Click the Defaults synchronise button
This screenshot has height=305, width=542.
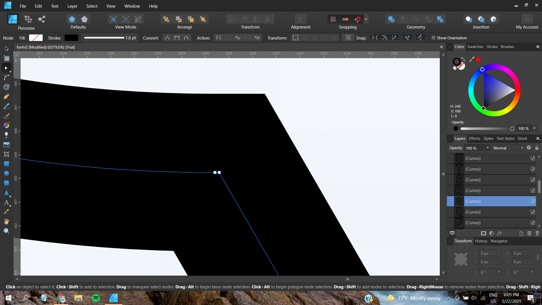point(72,19)
